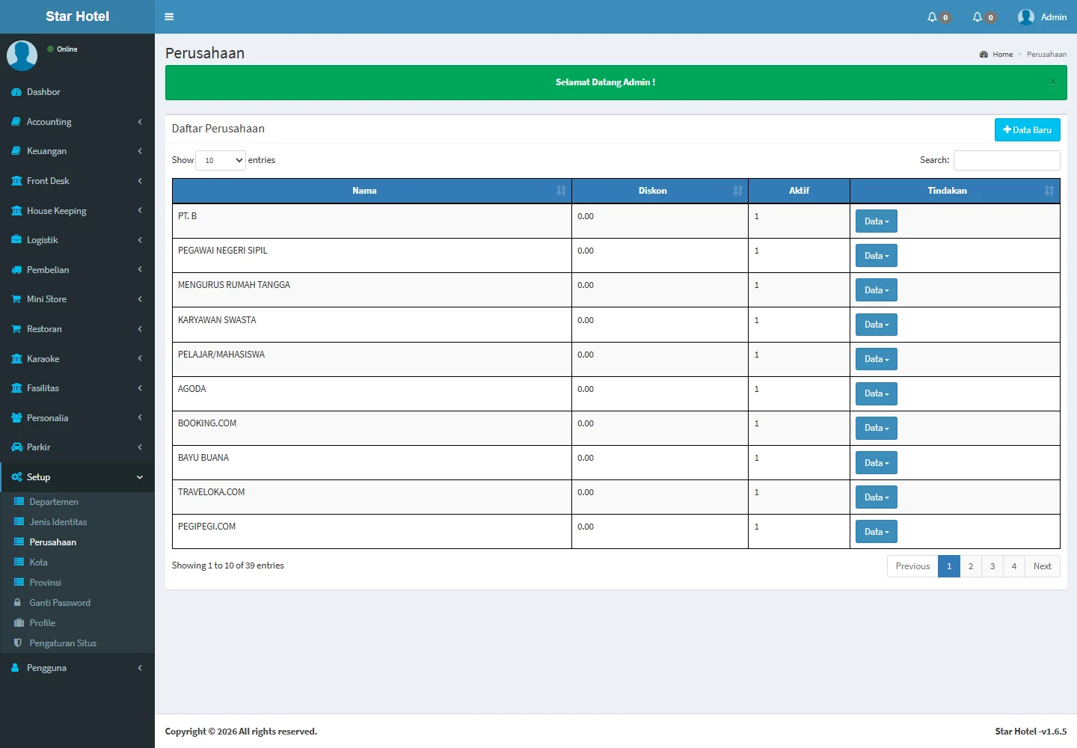Toggle the sidebar with the hamburger icon
Image resolution: width=1077 pixels, height=748 pixels.
click(x=169, y=16)
